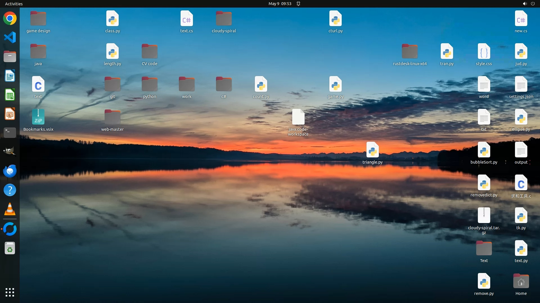Open LibreOffice Impress from dock
Screen dimensions: 540x303
click(x=10, y=114)
